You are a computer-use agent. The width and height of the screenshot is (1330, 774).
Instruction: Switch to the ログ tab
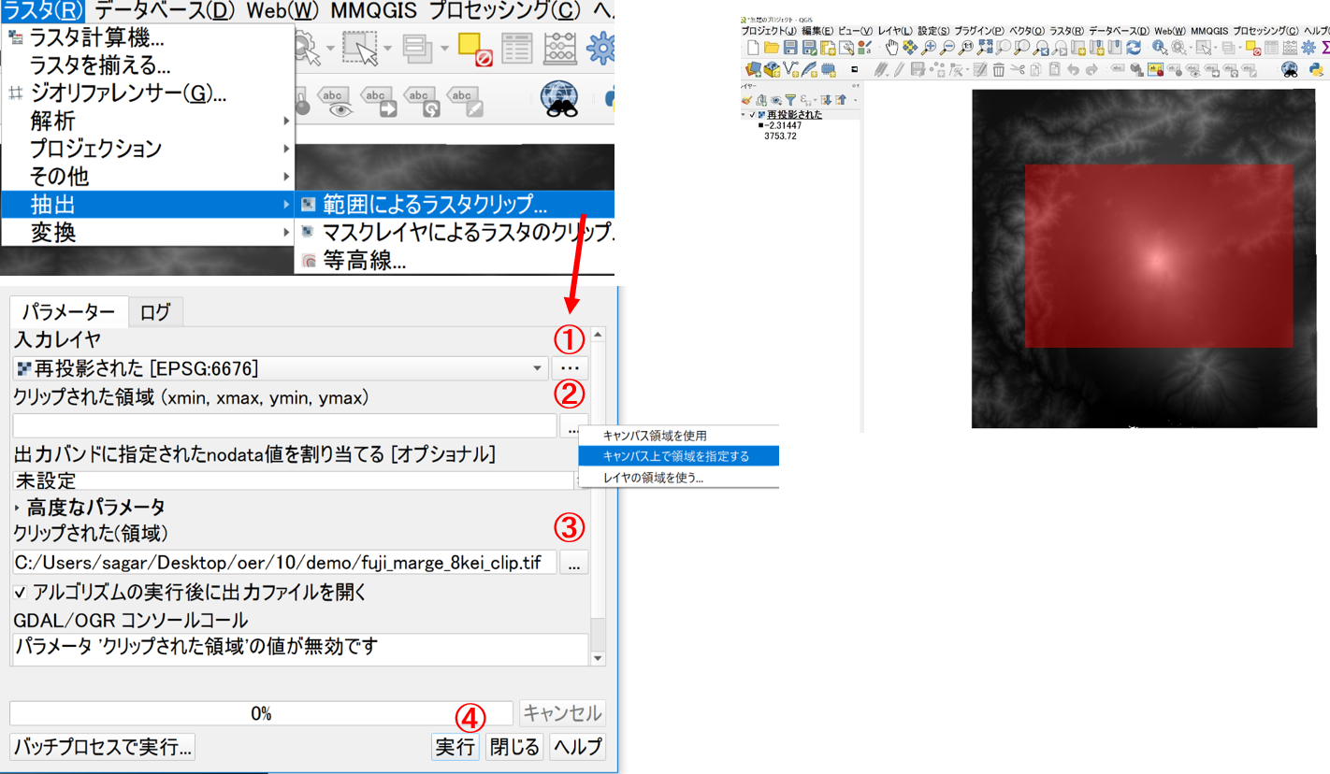[x=155, y=312]
